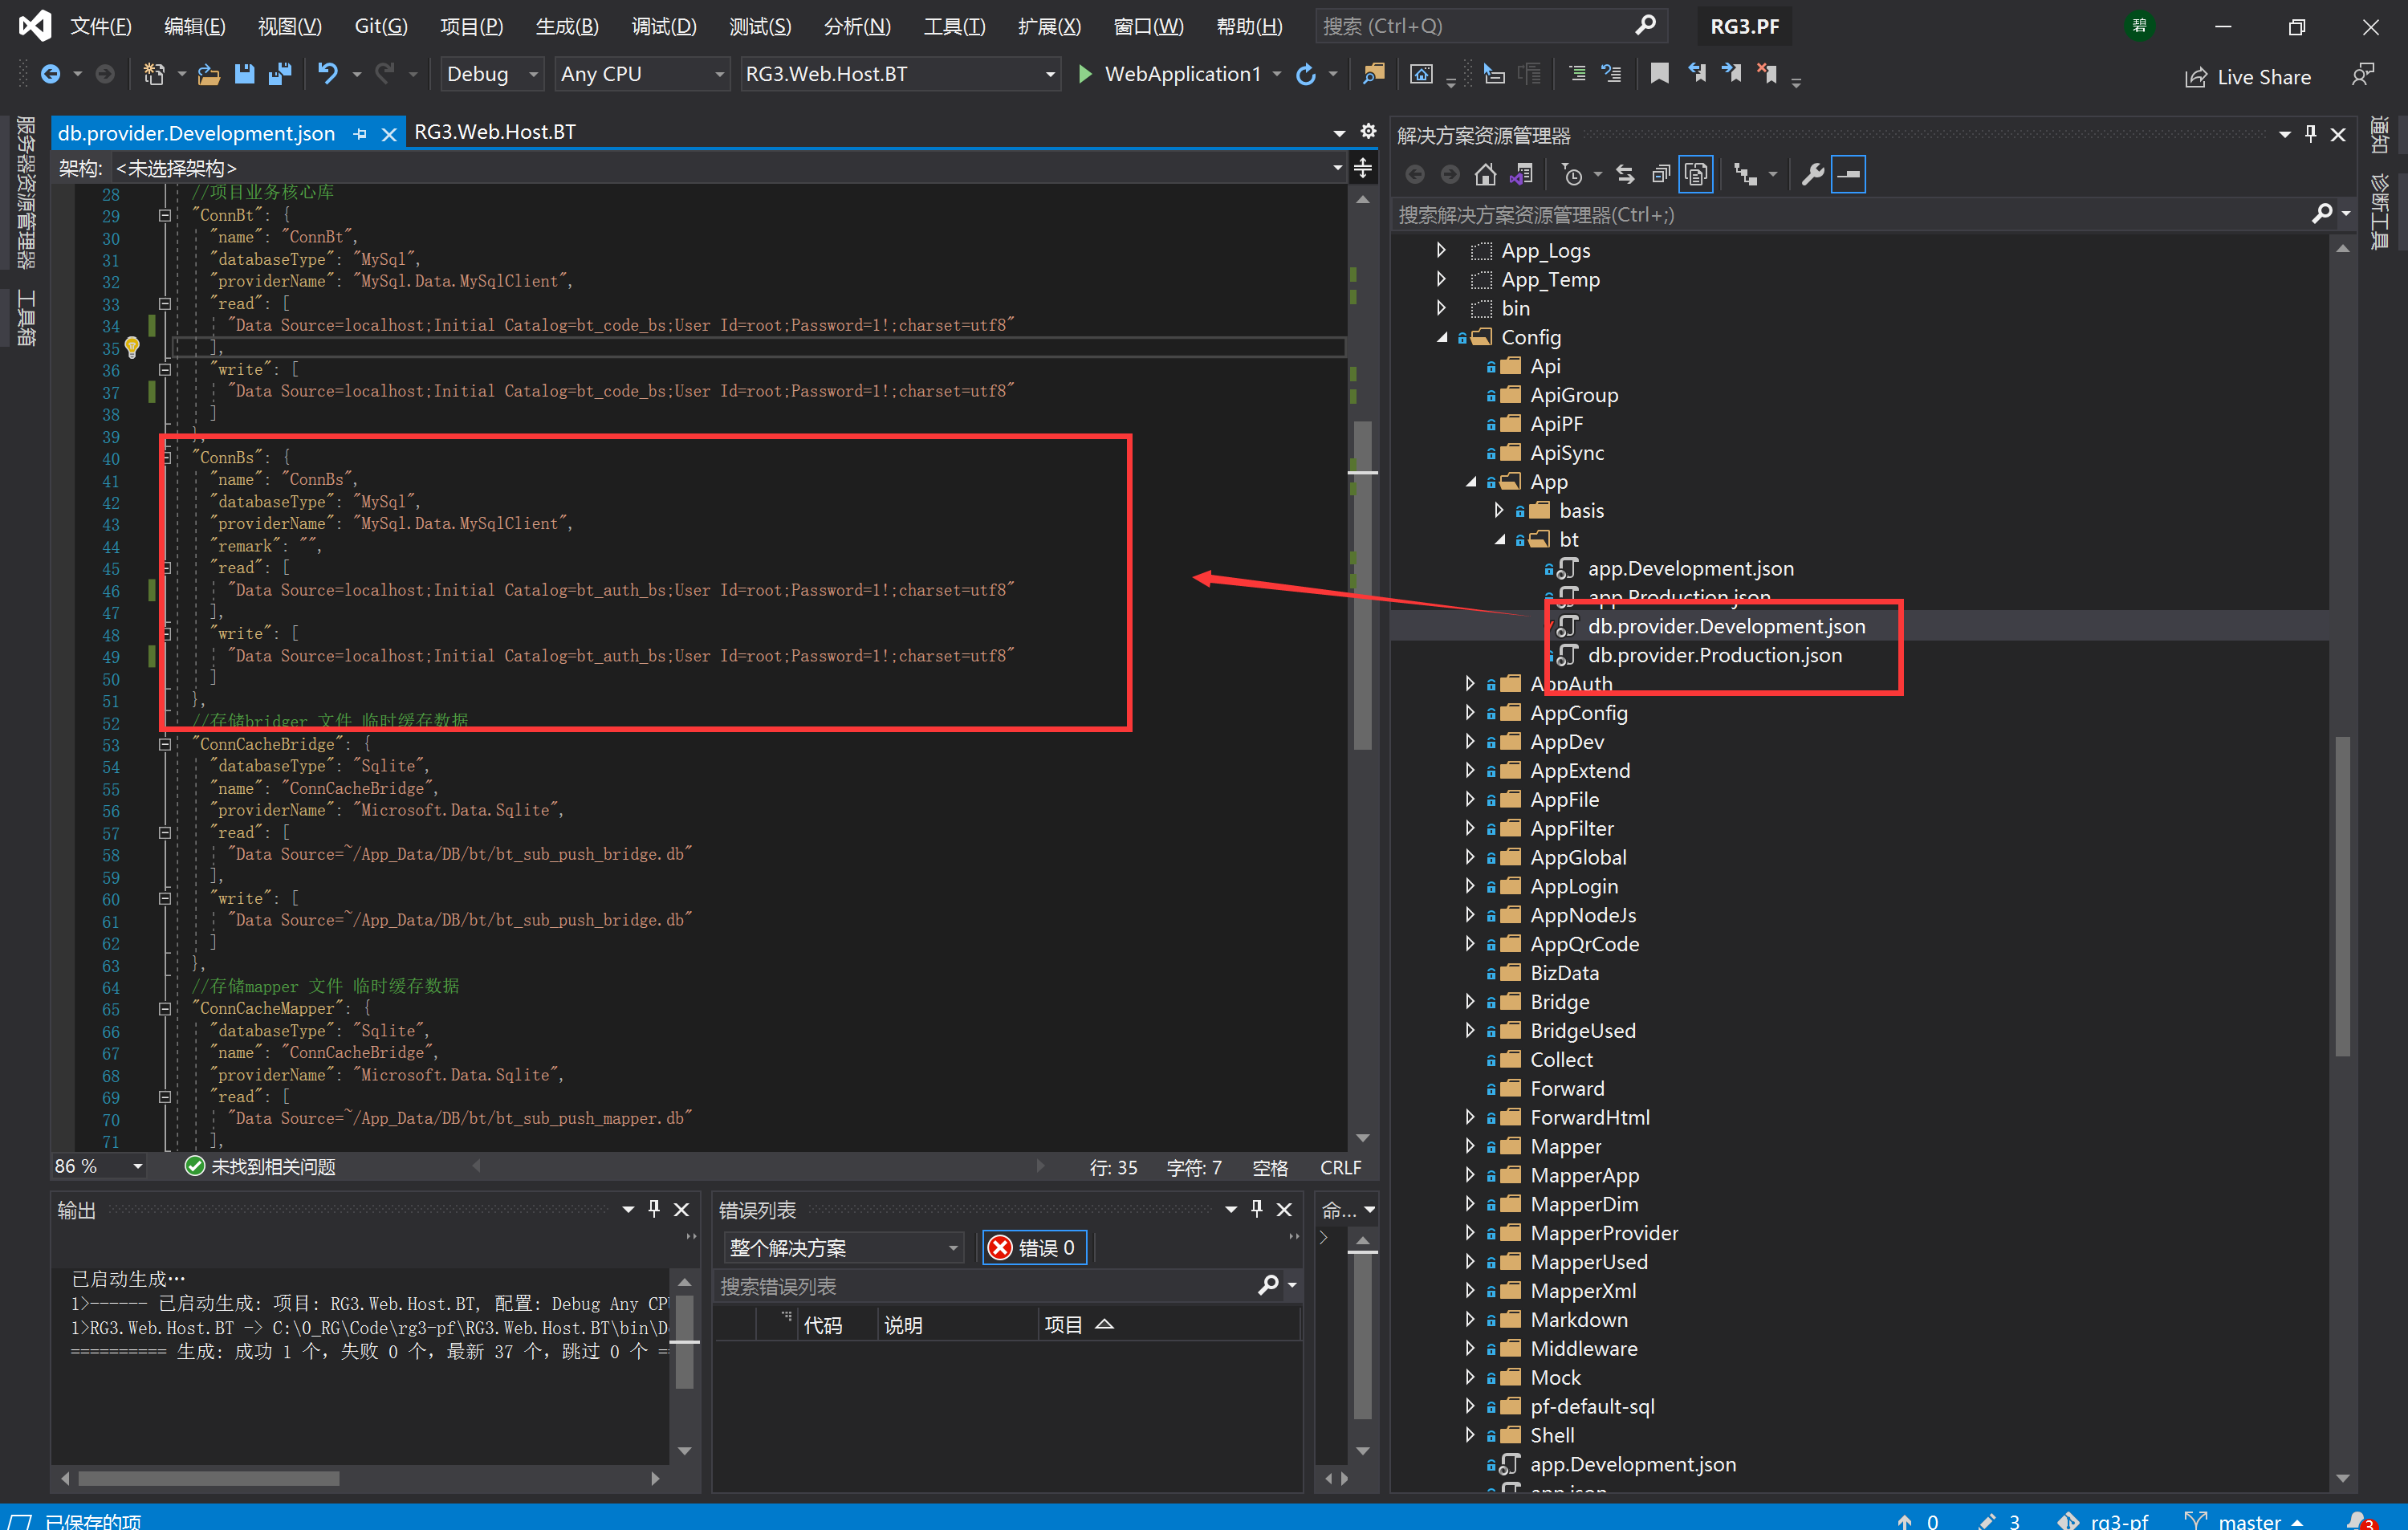
Task: Open the Any CPU platform dropdown
Action: tap(642, 74)
